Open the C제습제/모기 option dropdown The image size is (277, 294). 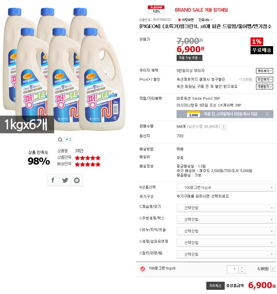coord(226,208)
